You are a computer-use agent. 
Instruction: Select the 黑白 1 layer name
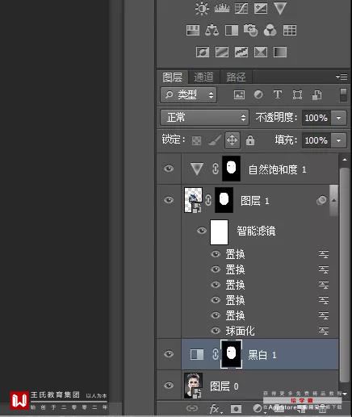262,355
